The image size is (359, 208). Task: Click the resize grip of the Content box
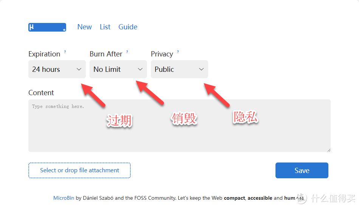(x=328, y=150)
